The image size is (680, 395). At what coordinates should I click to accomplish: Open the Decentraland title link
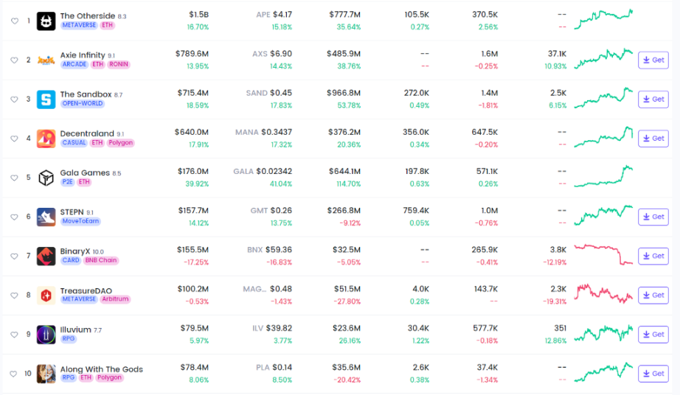[86, 133]
